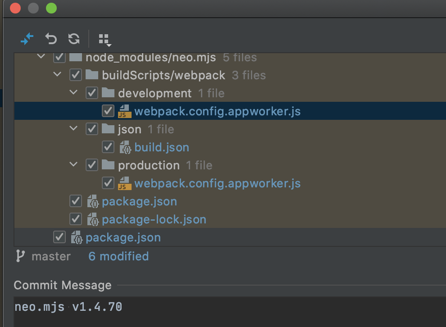Click the buildScripts/webpack folder icon

92,75
